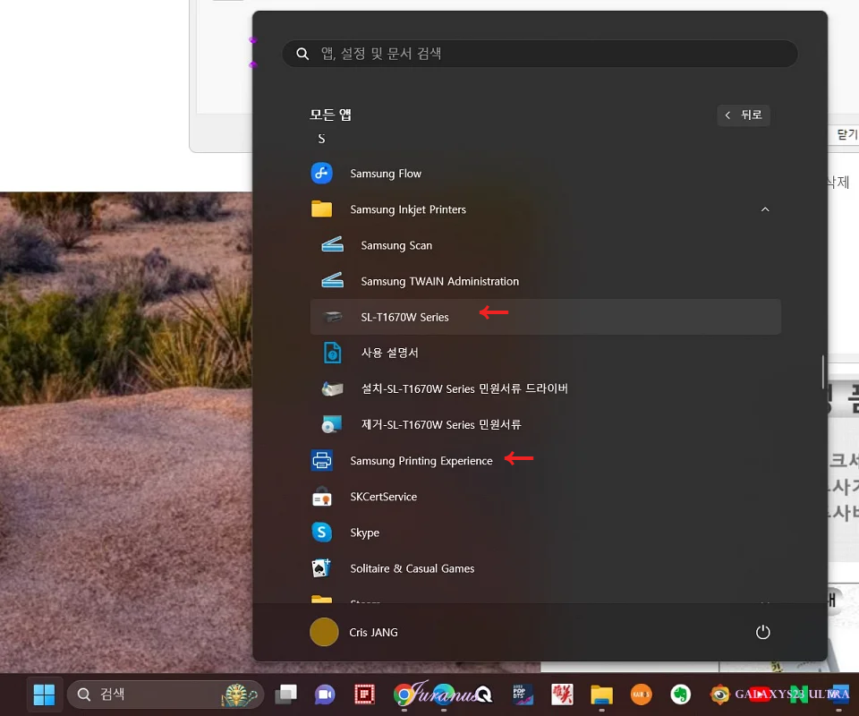Open the purple video chat taskbar icon
Viewport: 859px width, 716px height.
[324, 695]
